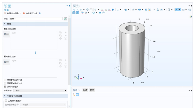Switch to the 进度 tab
This screenshot has width=195, height=112.
coord(85,90)
